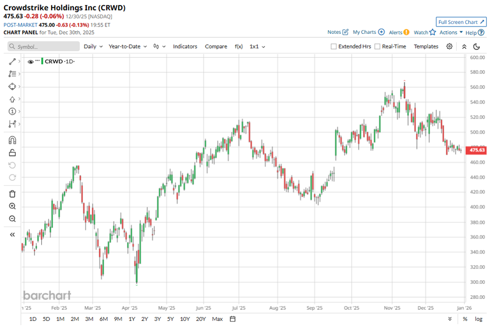This screenshot has height=326, width=490.
Task: Select the Max range tab
Action: coord(217,319)
